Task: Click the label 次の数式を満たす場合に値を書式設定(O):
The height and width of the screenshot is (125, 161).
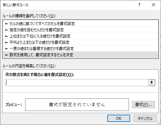Action: coord(40,75)
